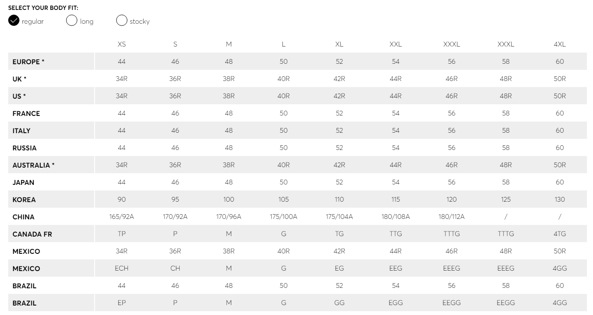The height and width of the screenshot is (315, 593).
Task: Click the UK row label
Action: (x=19, y=79)
